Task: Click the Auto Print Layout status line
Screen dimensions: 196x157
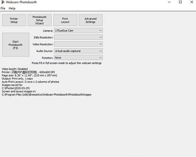Action: coord(31,82)
